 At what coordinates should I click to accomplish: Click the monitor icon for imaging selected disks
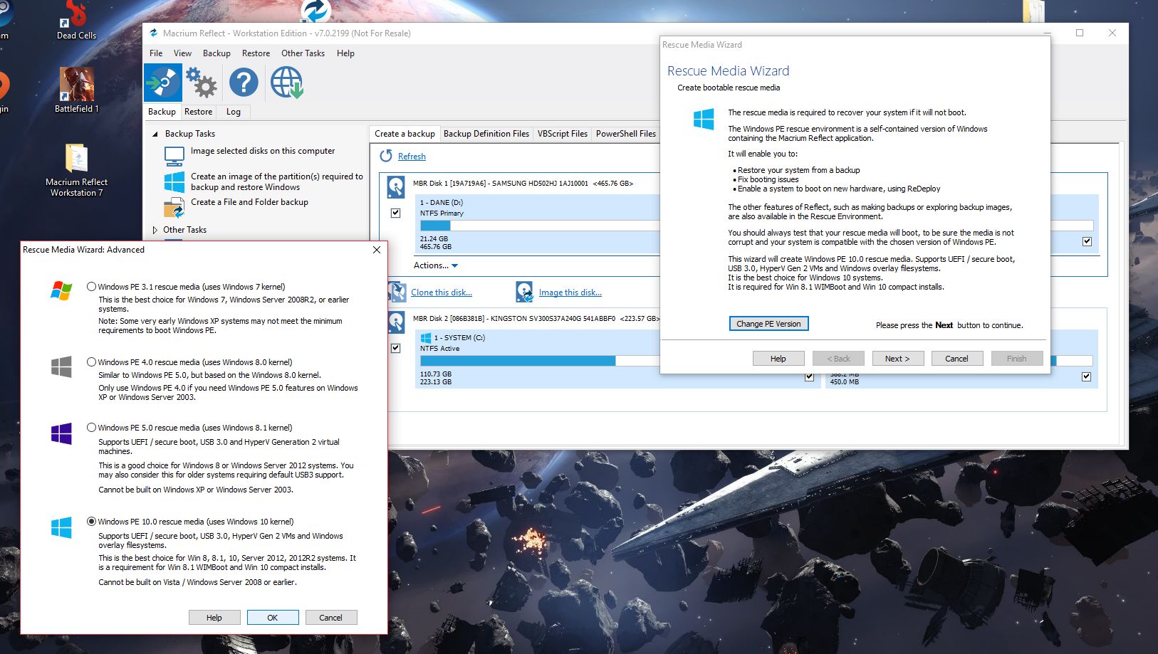tap(174, 156)
